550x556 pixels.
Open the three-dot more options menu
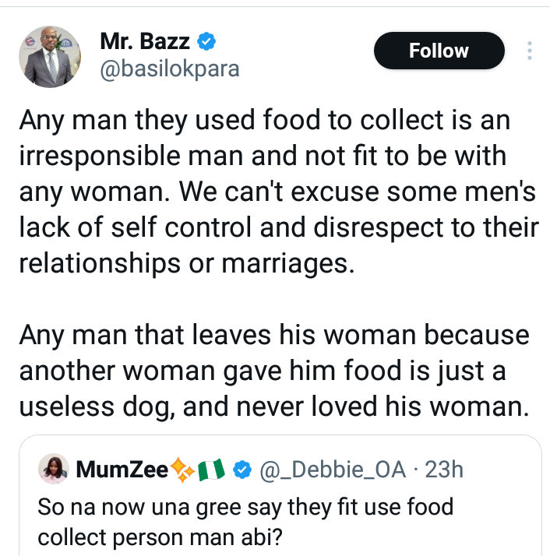pos(530,51)
